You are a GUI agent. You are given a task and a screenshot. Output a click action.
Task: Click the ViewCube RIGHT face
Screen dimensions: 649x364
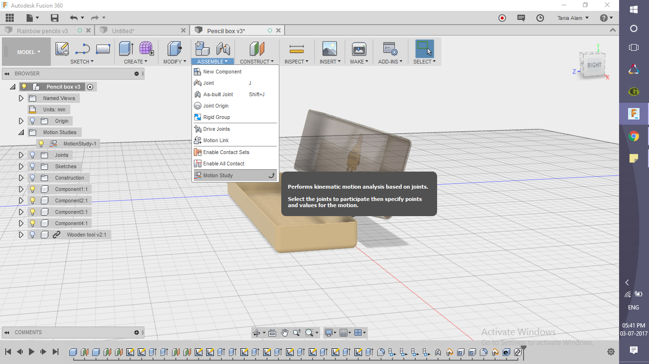[594, 65]
